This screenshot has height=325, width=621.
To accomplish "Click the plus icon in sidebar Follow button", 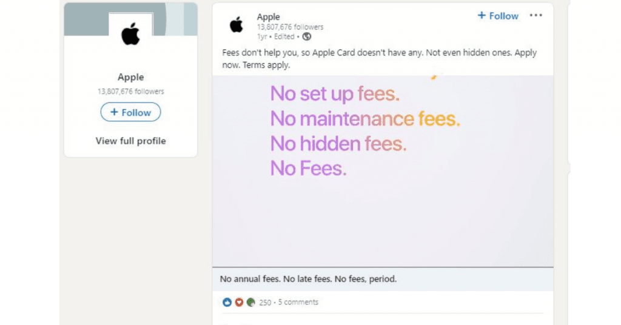I will point(114,112).
